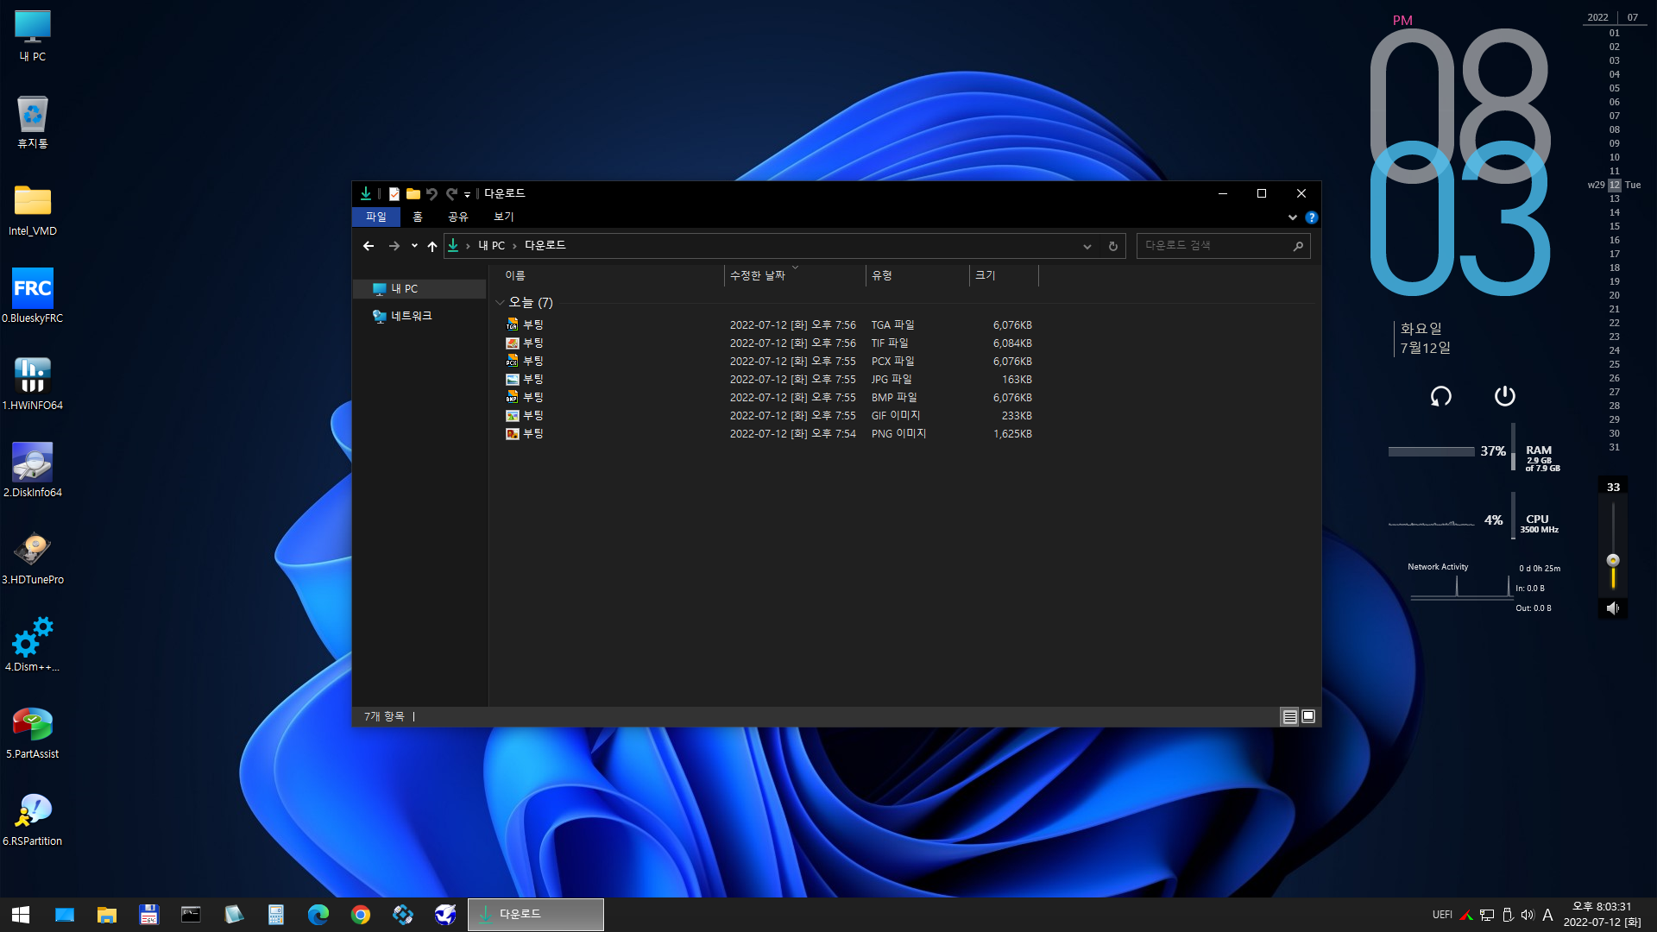Sort by 유형 column header
The height and width of the screenshot is (932, 1657).
(917, 276)
